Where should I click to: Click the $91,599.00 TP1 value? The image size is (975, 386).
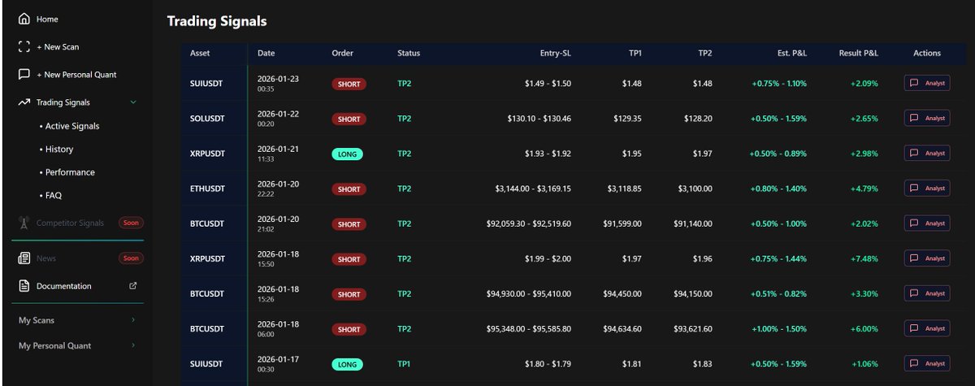[x=624, y=223]
